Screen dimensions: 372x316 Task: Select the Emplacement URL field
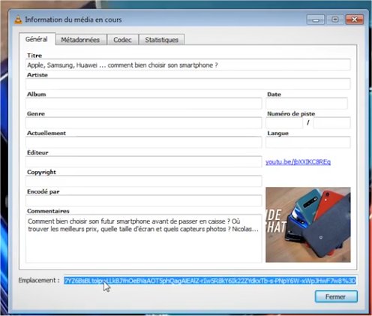(210, 281)
